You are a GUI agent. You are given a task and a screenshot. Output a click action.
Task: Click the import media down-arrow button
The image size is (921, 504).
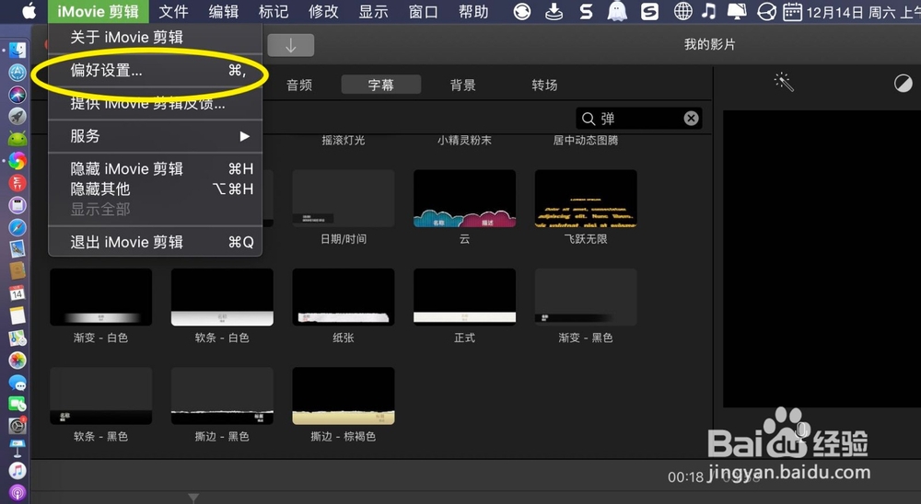tap(291, 45)
